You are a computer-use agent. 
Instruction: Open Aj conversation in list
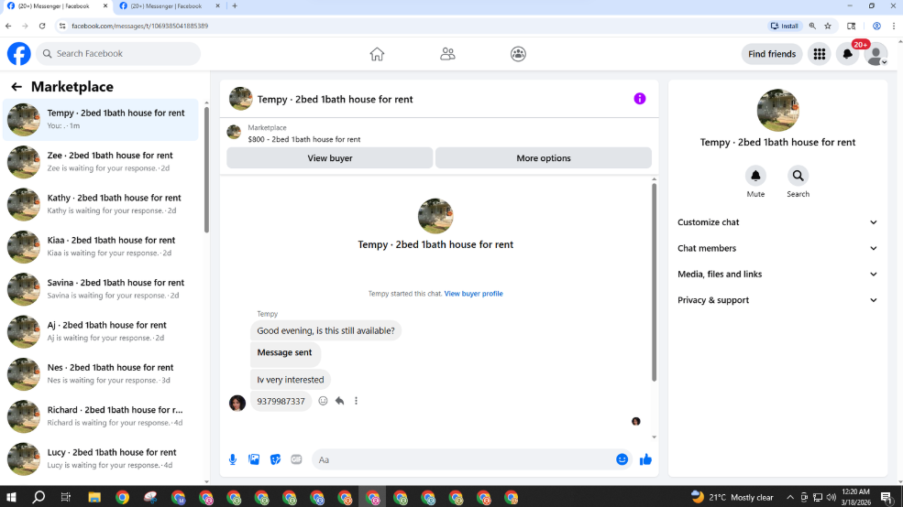tap(101, 332)
